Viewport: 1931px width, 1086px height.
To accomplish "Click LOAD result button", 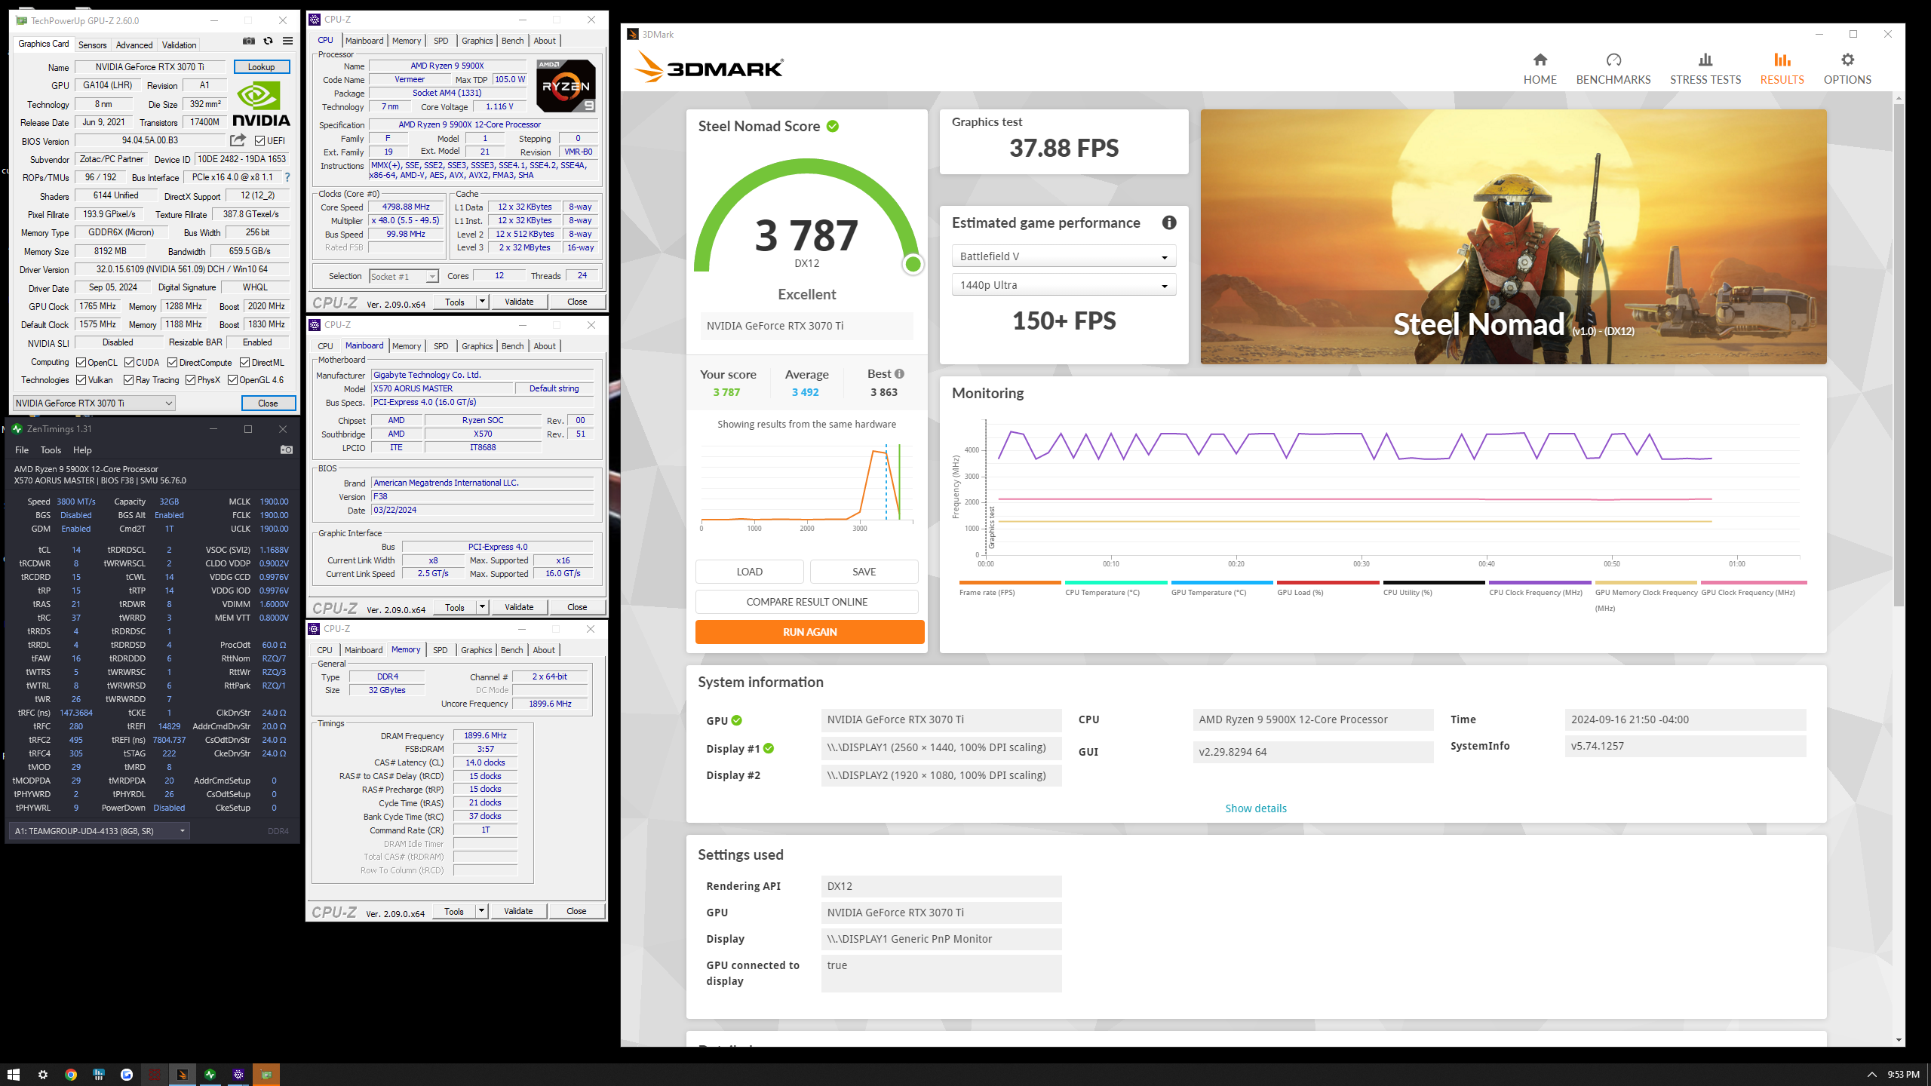I will pos(749,572).
